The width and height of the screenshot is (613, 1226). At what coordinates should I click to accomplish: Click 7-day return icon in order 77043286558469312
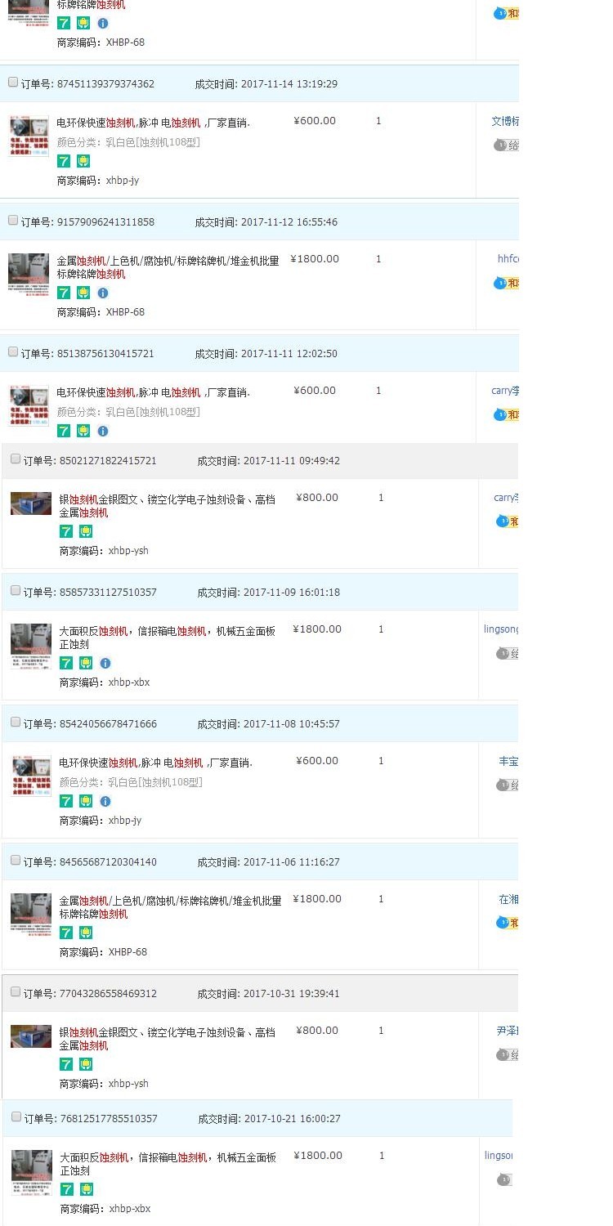66,1064
